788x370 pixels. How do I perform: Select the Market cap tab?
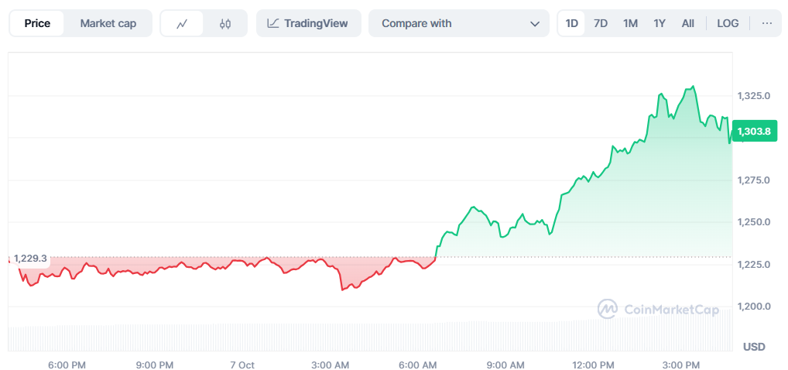tap(108, 23)
